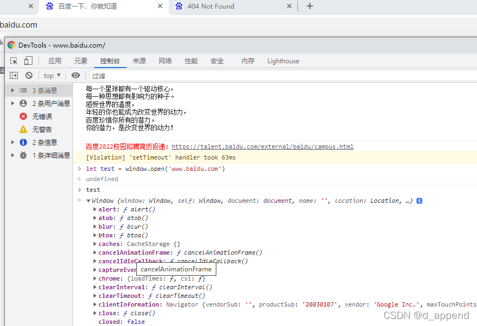Expand the caches CacheStorage property
The width and height of the screenshot is (477, 326).
point(95,244)
